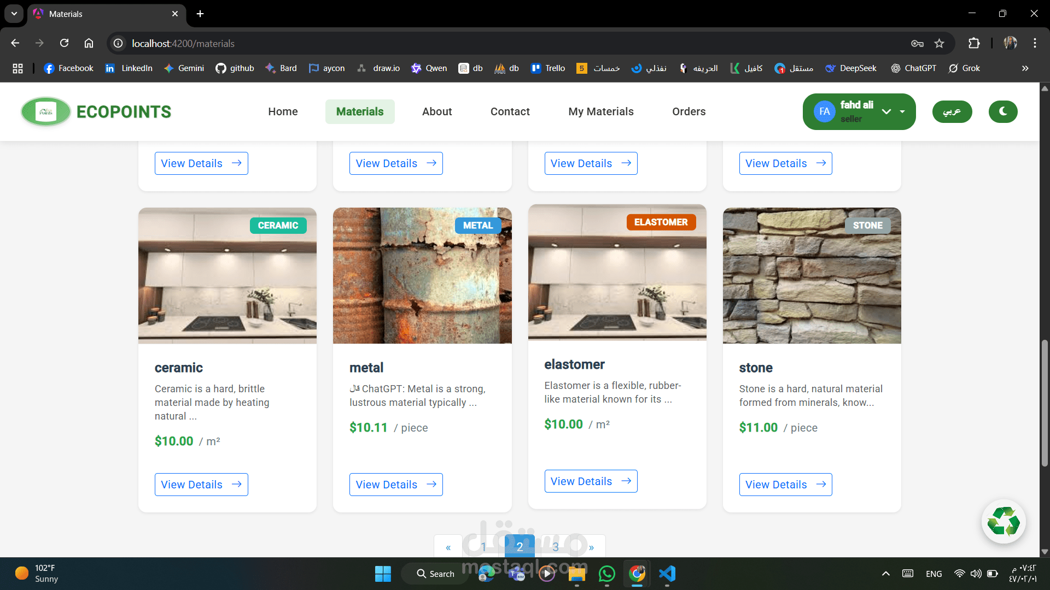Open the extensions puzzle icon

click(x=974, y=43)
